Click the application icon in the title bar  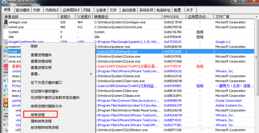coord(3,2)
